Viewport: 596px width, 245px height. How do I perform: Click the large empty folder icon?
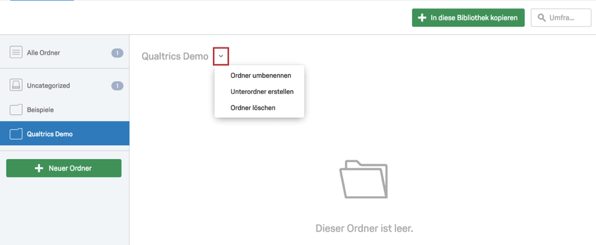click(364, 179)
